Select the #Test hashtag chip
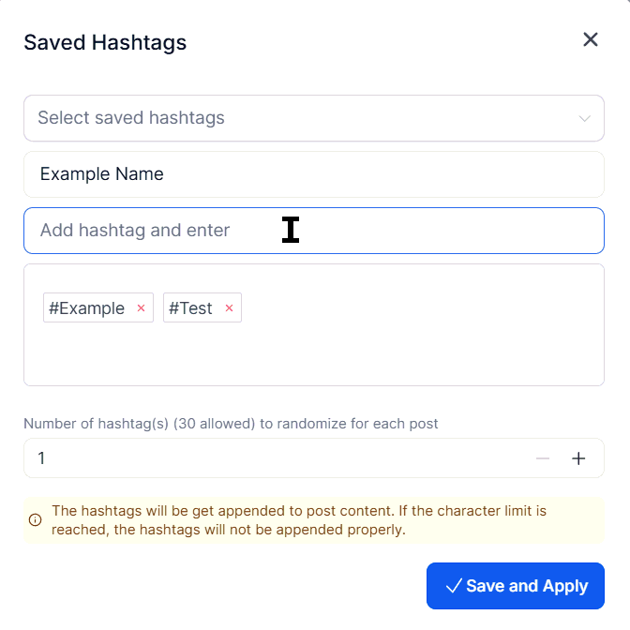Viewport: 630px width, 630px height. 190,308
